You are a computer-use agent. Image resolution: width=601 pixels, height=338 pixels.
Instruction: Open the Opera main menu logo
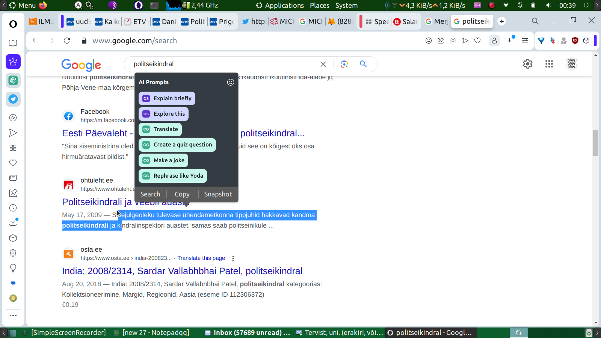pyautogui.click(x=13, y=24)
